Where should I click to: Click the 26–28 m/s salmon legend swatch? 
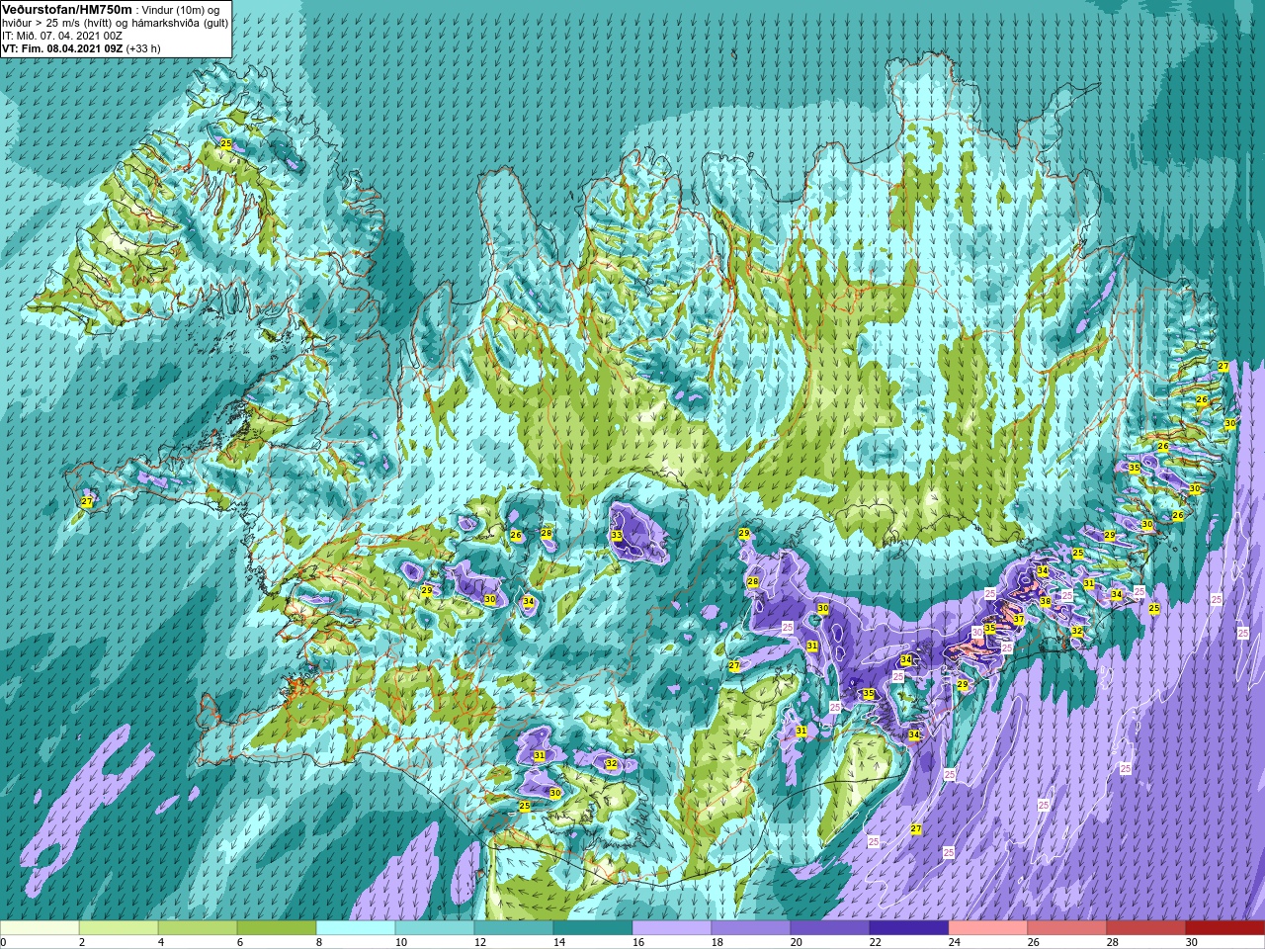[x=1067, y=928]
